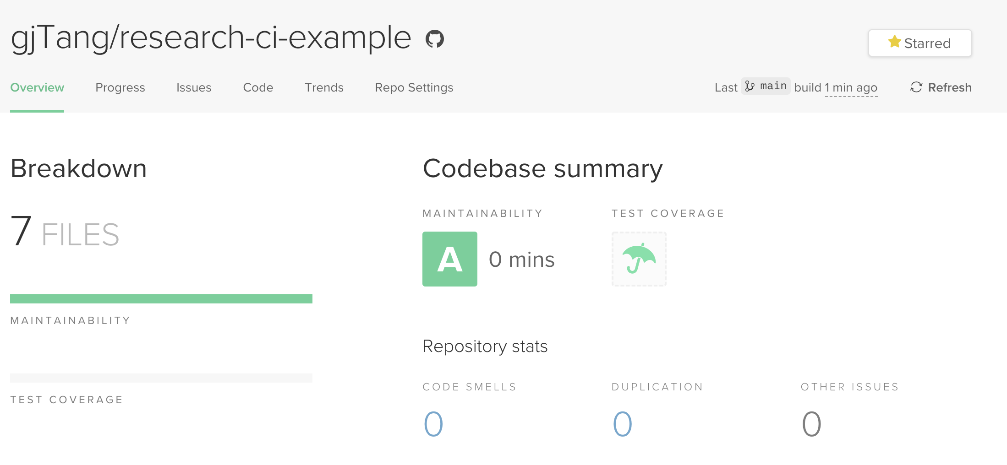Click the OTHER ISSUES label

coord(849,387)
